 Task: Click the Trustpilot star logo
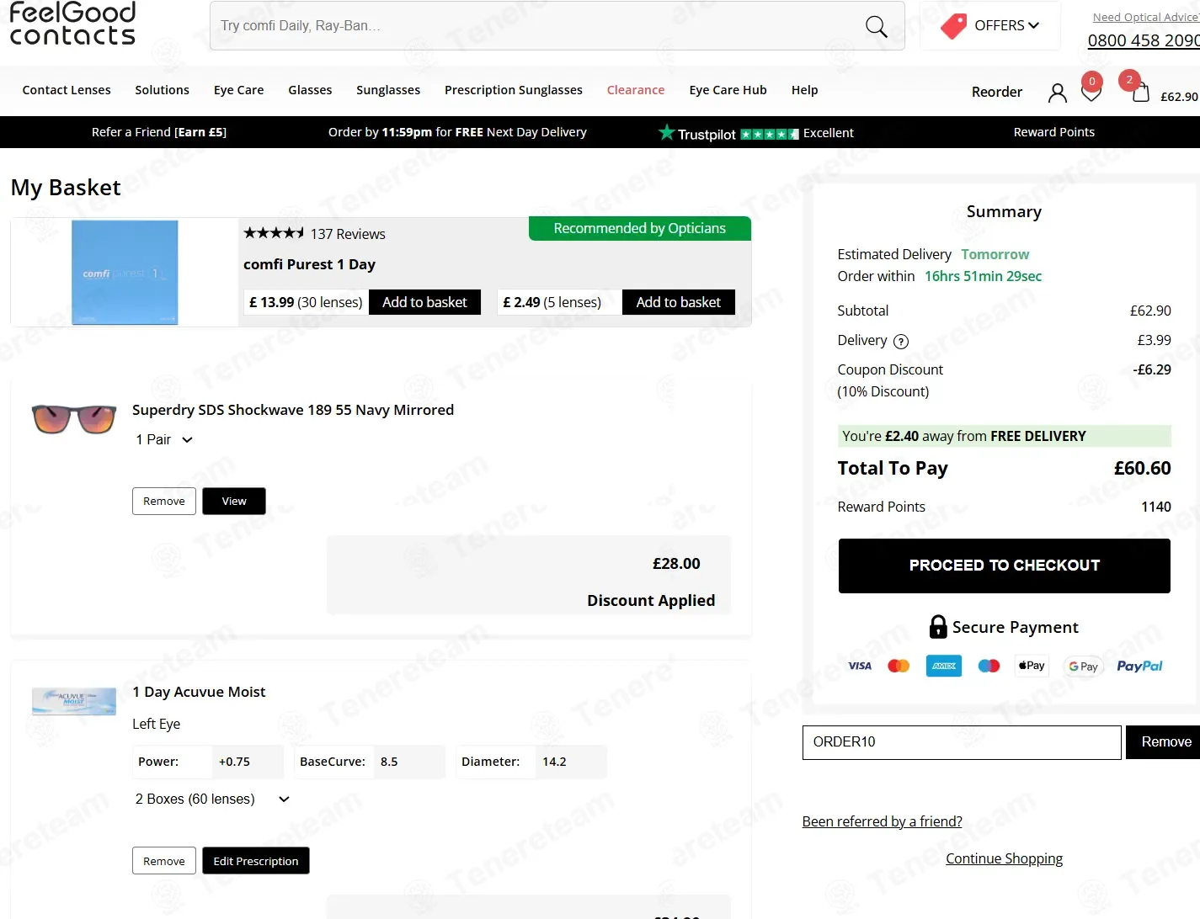666,132
